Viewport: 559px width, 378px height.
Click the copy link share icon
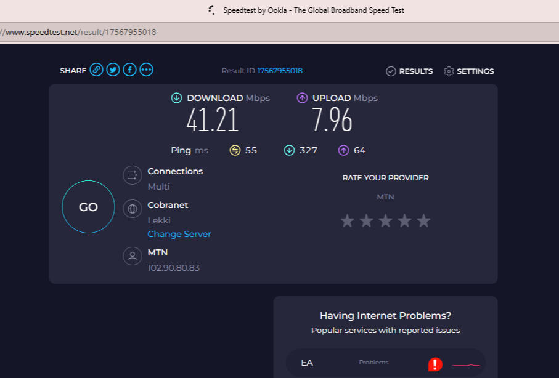[x=96, y=70]
